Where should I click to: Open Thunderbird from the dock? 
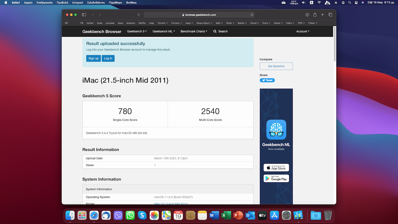click(x=106, y=215)
